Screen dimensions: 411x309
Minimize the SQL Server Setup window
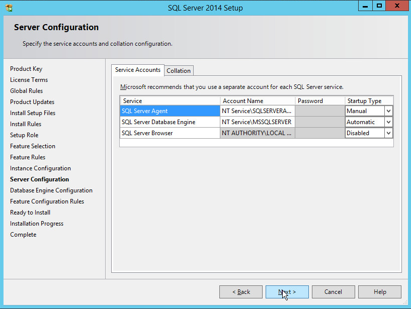point(365,6)
